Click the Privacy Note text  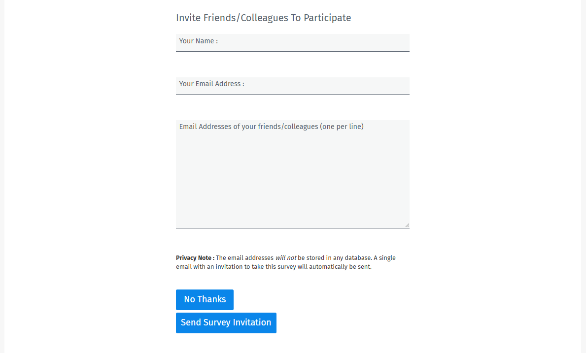(x=286, y=261)
